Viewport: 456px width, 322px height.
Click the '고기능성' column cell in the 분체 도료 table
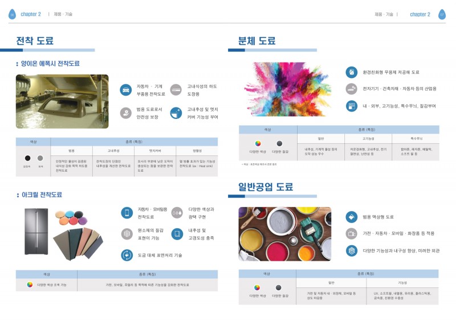[x=368, y=138]
